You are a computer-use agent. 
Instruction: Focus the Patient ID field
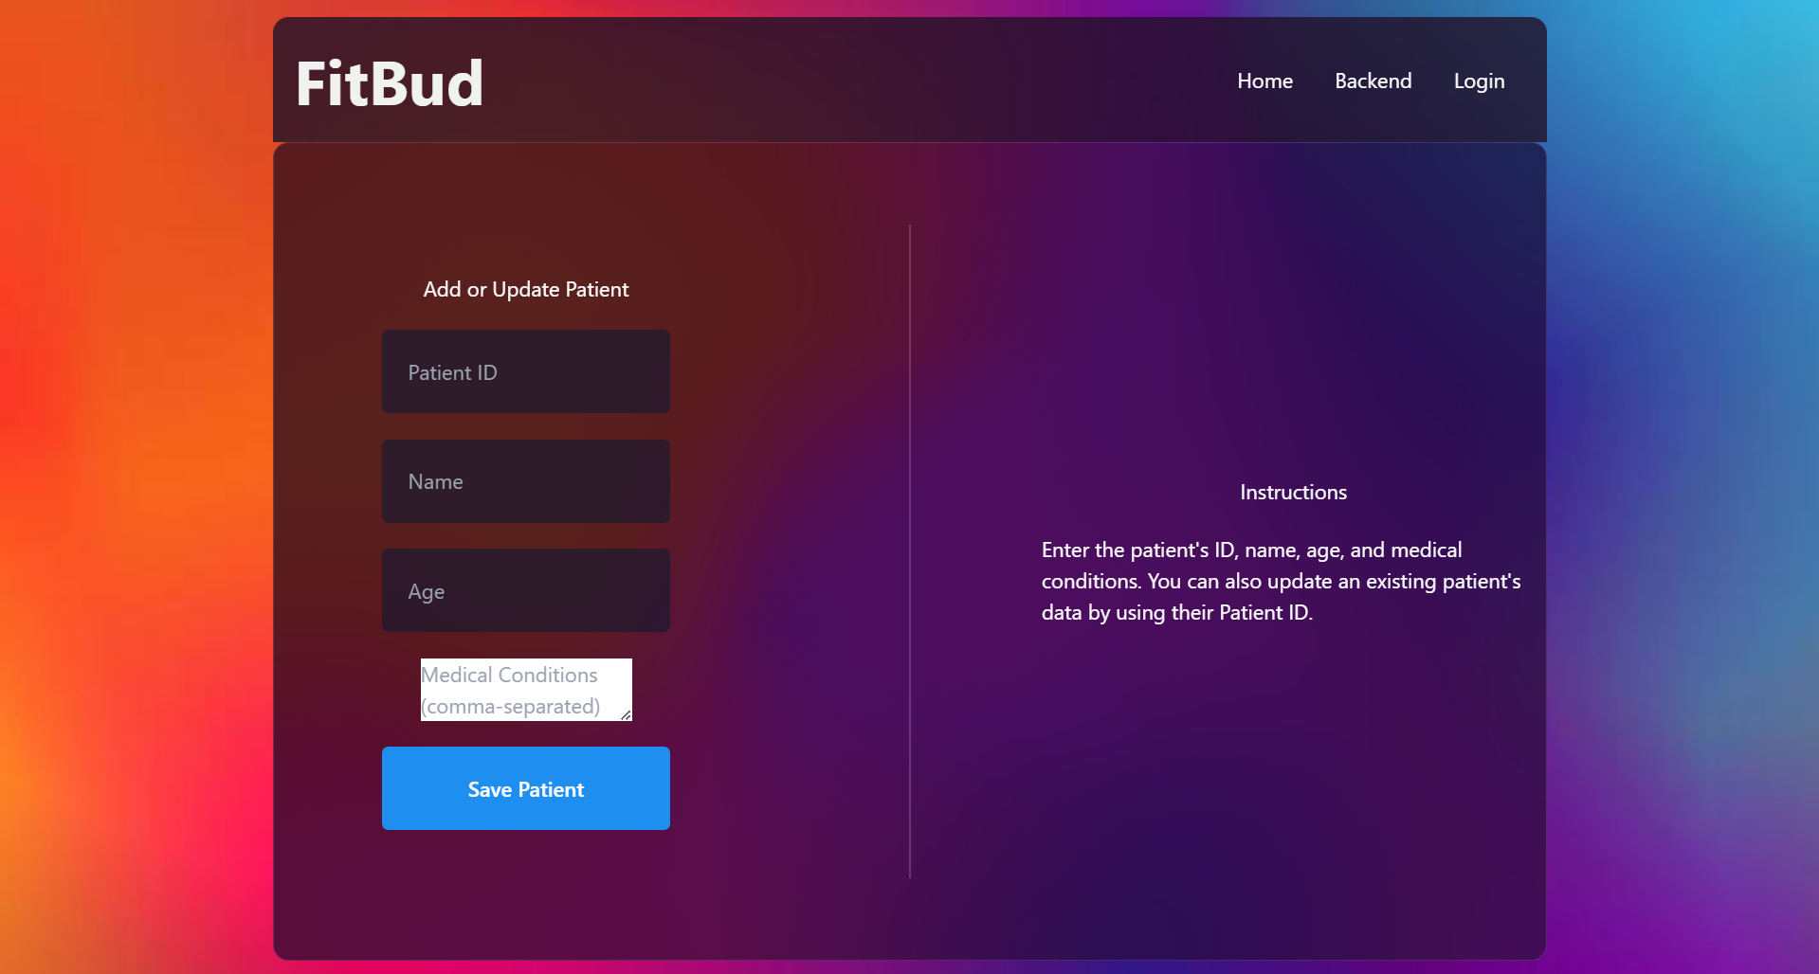(x=525, y=372)
